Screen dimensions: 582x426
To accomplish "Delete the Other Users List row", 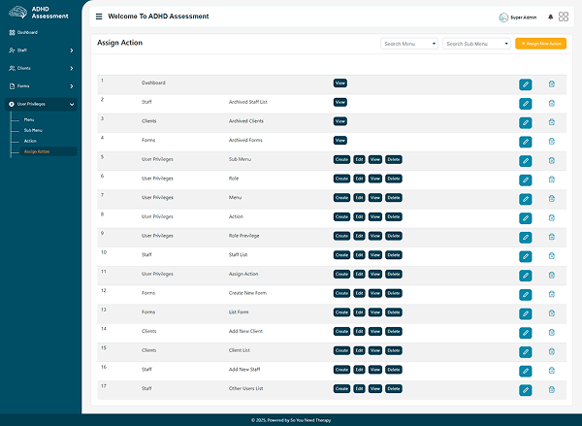I will [552, 389].
